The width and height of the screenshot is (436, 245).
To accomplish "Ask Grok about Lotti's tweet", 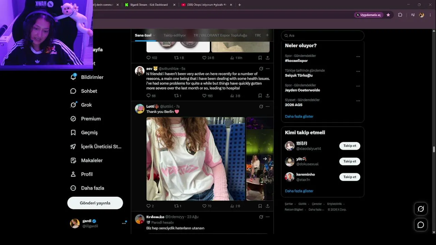I will 261,107.
